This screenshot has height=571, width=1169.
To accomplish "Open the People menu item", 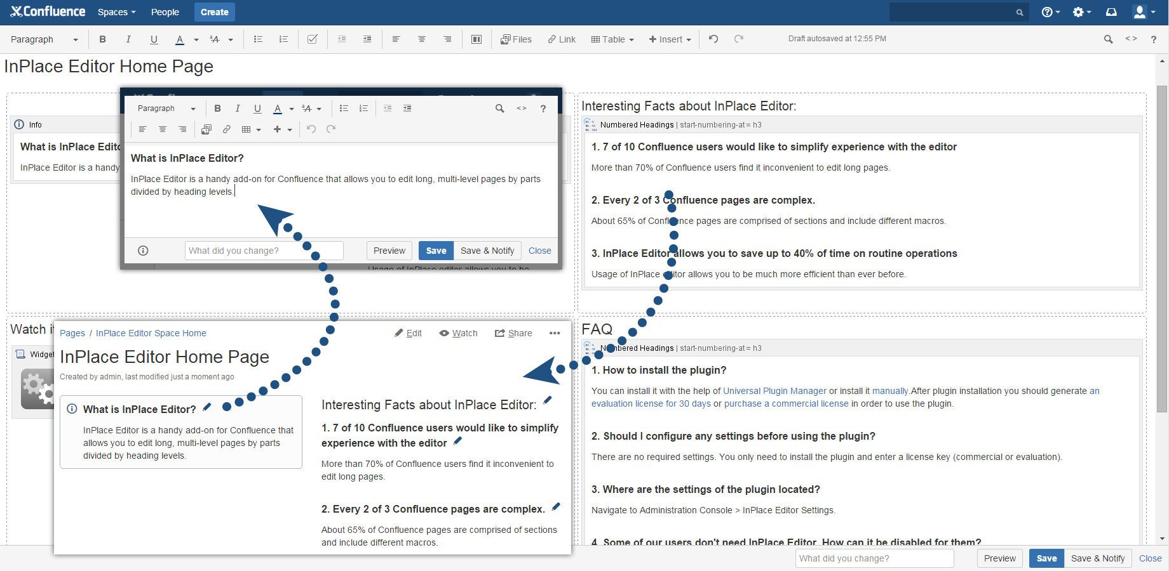I will pyautogui.click(x=165, y=12).
